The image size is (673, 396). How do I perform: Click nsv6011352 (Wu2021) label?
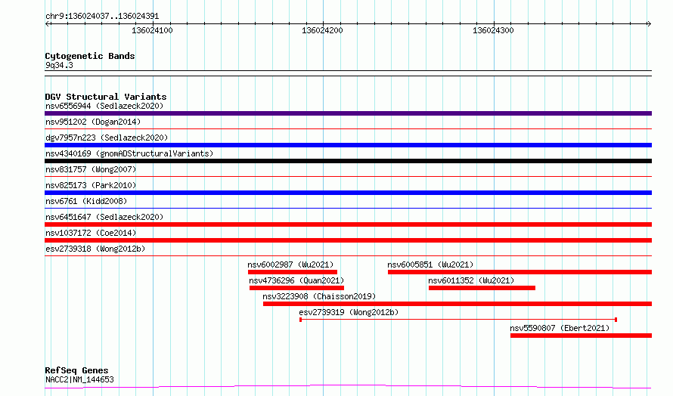(x=471, y=280)
